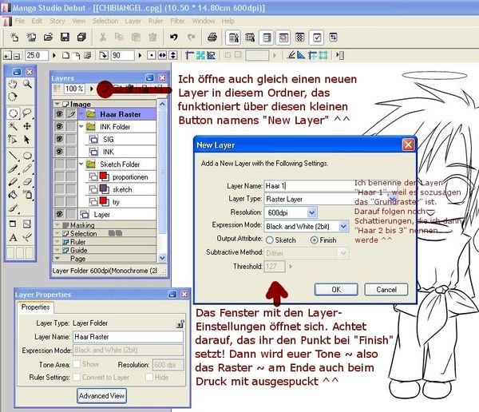The image size is (479, 412).
Task: Click the Print icon in toolbar
Action: pos(212,38)
